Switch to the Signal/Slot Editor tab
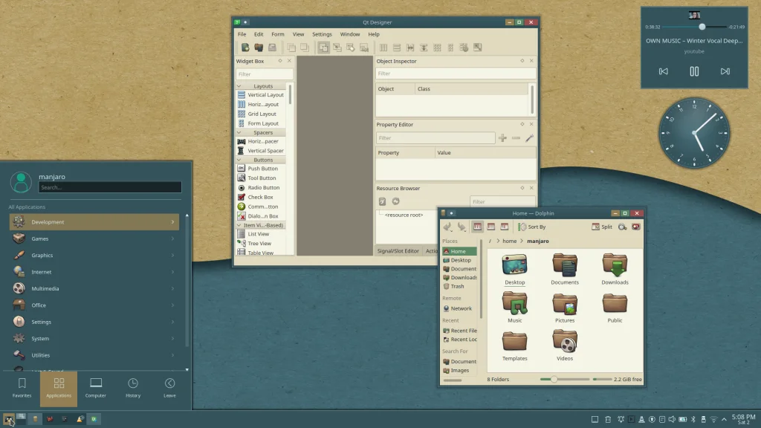 coord(398,251)
